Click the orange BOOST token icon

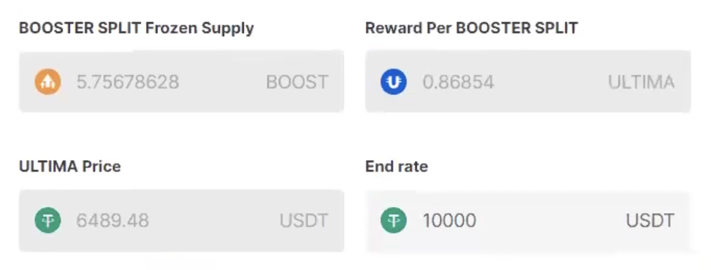[x=47, y=82]
